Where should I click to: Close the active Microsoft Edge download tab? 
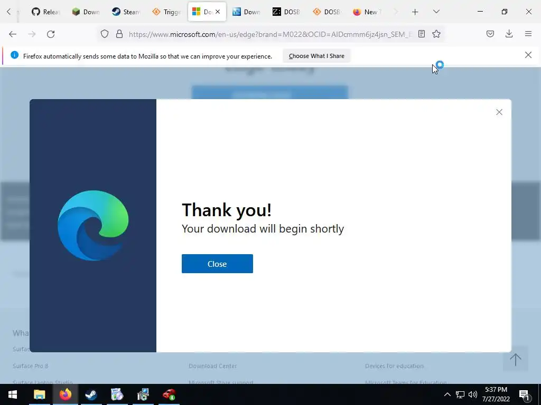tap(218, 12)
